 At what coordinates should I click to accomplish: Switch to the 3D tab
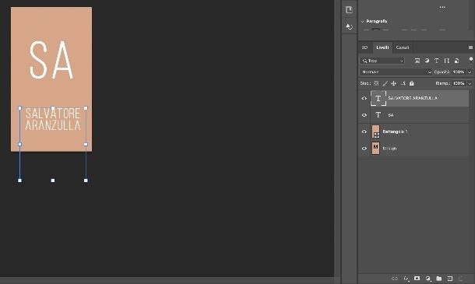coord(364,47)
